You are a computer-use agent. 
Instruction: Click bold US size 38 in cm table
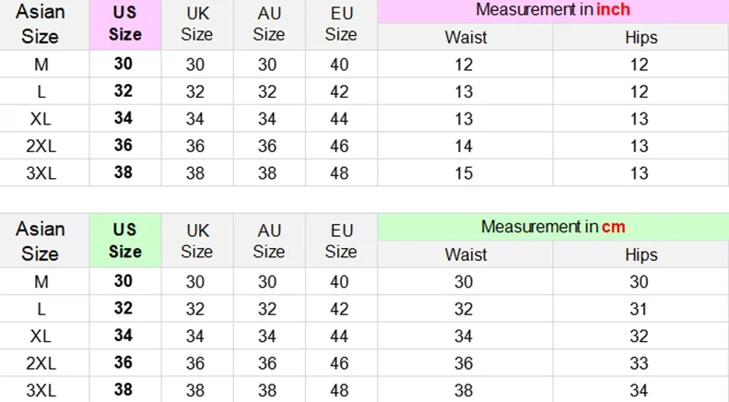pyautogui.click(x=123, y=389)
